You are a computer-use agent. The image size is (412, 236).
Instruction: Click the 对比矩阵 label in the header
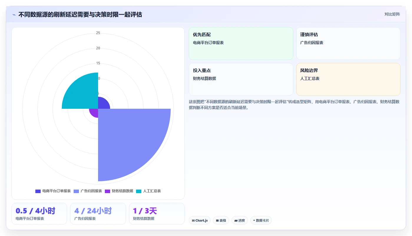coord(392,14)
